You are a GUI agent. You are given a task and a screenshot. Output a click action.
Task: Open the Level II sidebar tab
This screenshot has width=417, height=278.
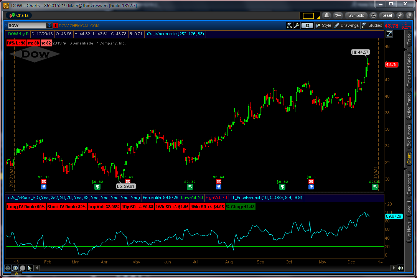coord(409,207)
